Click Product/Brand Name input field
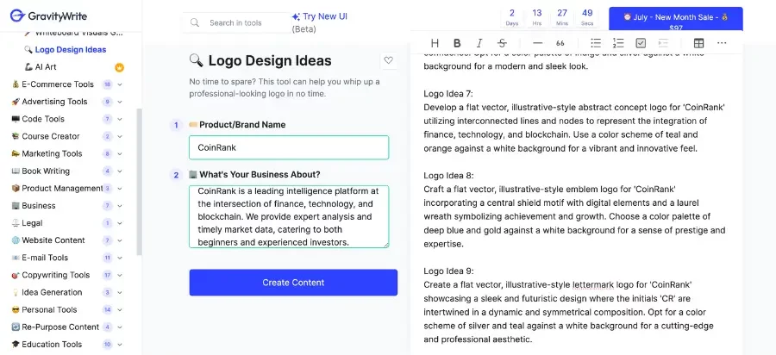The width and height of the screenshot is (776, 355). 289,147
